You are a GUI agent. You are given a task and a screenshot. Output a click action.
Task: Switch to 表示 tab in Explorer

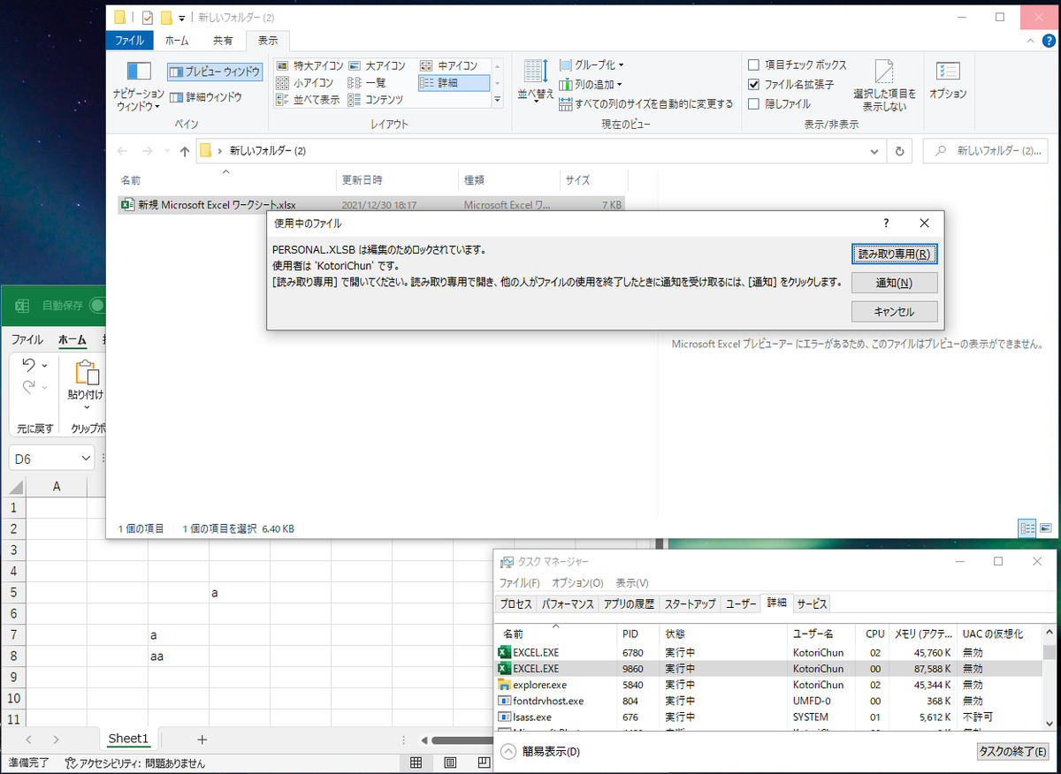[x=268, y=41]
